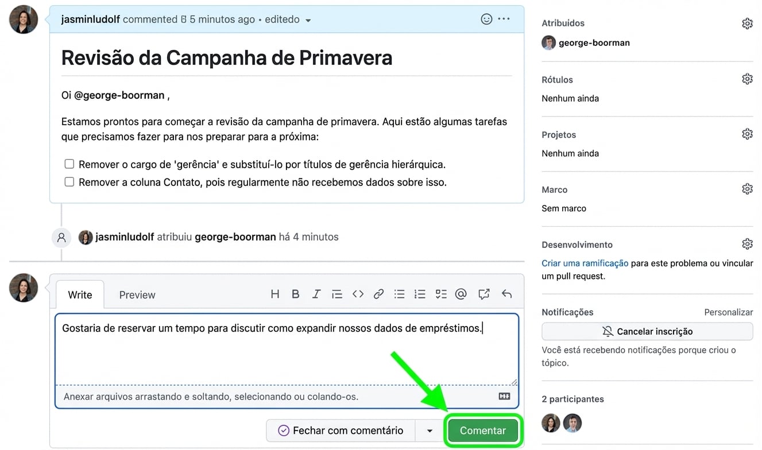The image size is (762, 450).
Task: Click the attach files bar under editor
Action: click(x=287, y=397)
